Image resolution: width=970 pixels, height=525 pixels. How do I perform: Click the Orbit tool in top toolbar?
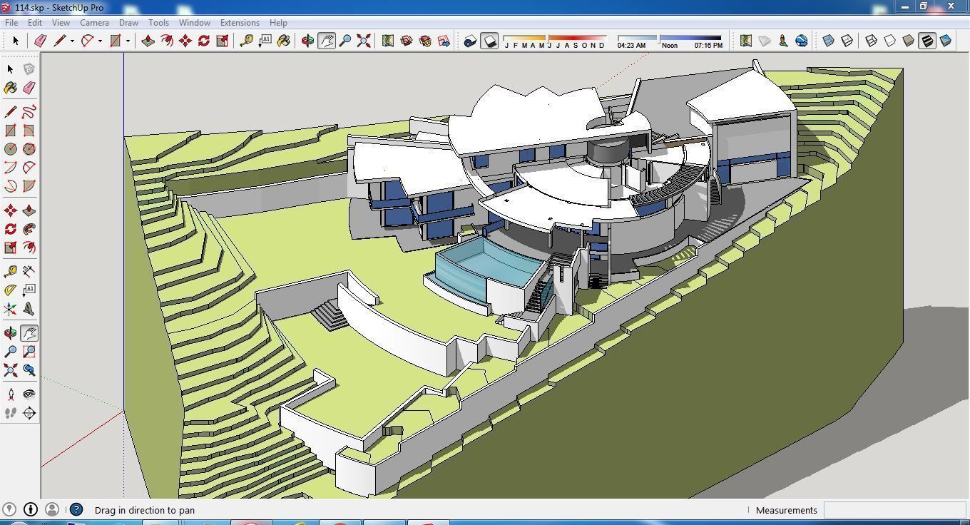308,41
